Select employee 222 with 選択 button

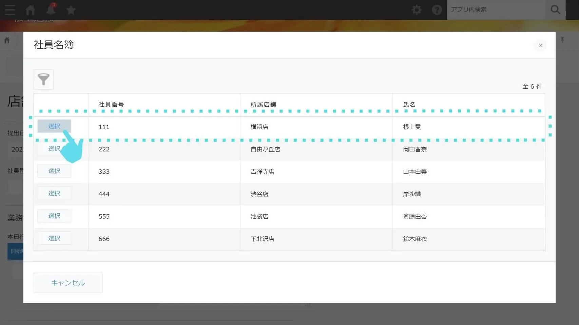click(54, 149)
